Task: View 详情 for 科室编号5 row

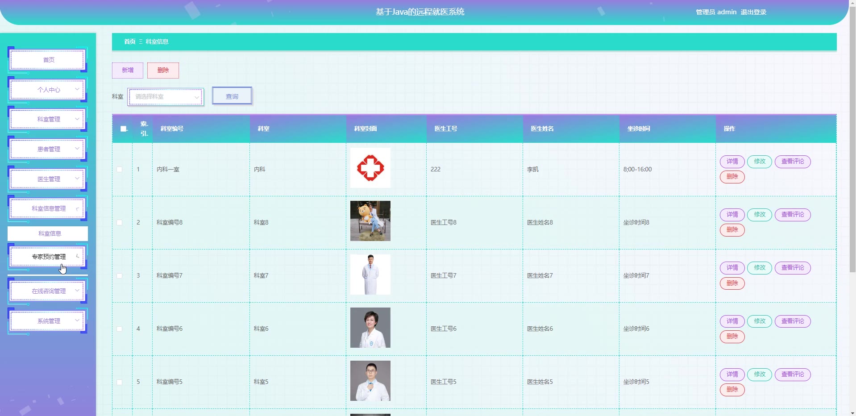Action: tap(732, 374)
